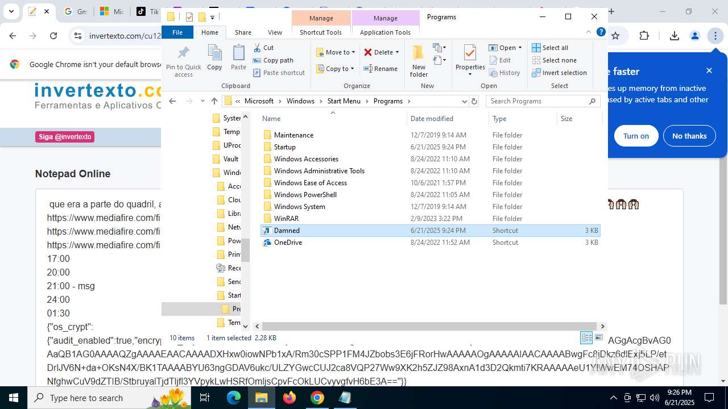Refresh the Programs folder view
The height and width of the screenshot is (409, 728).
pos(475,101)
